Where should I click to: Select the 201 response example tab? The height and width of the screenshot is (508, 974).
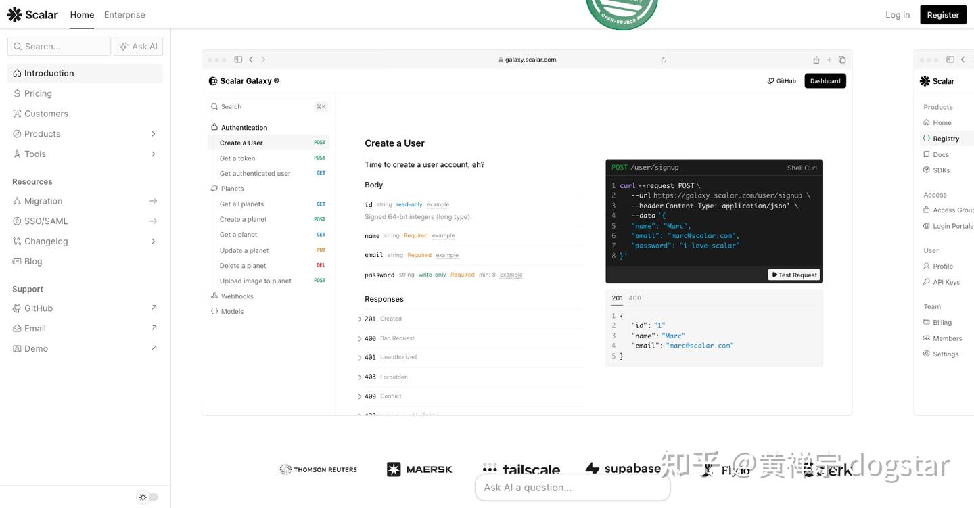pyautogui.click(x=617, y=298)
